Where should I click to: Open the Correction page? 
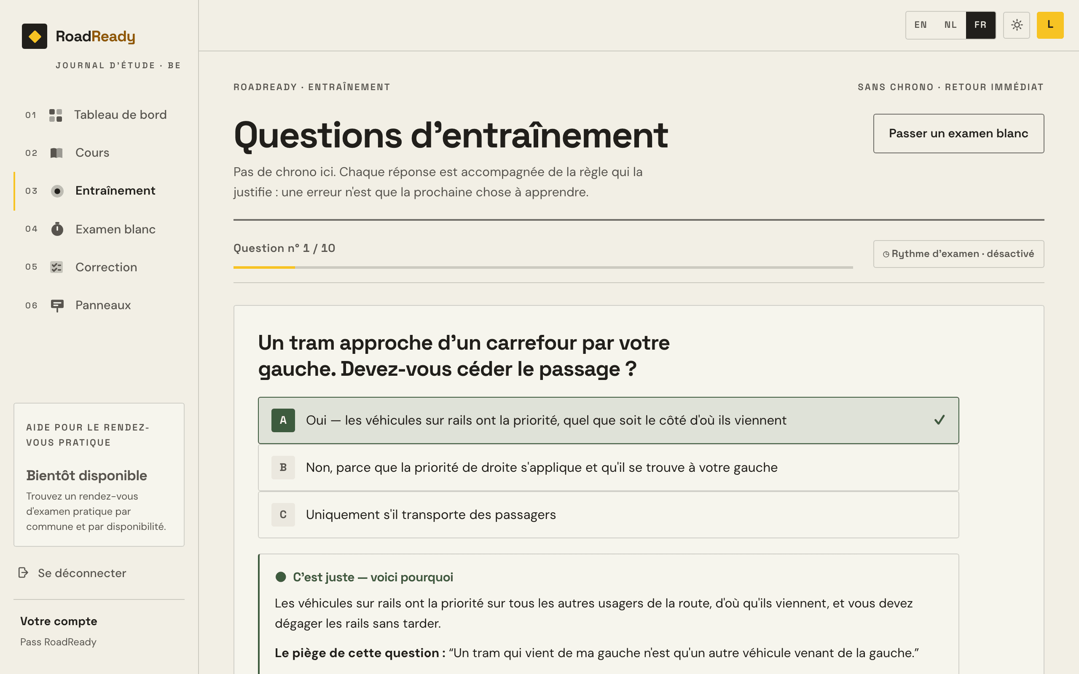click(x=99, y=267)
